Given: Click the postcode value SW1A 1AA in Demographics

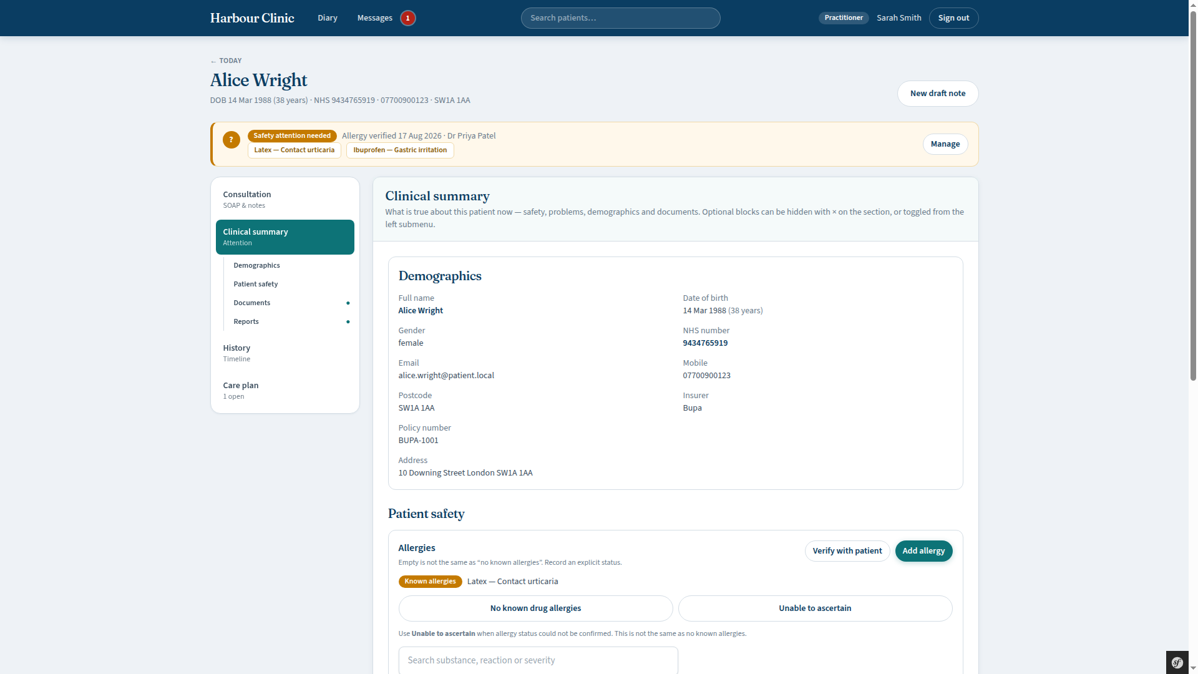Looking at the screenshot, I should pos(416,408).
